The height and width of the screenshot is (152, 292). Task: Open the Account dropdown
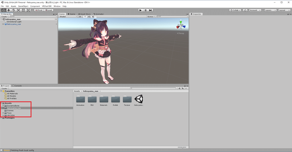(255, 10)
